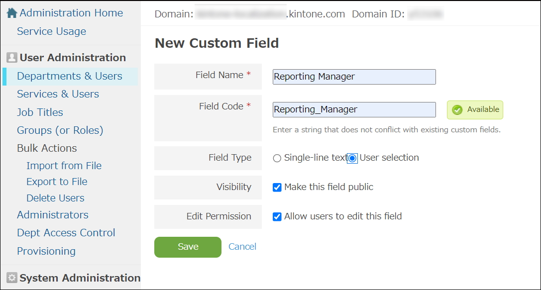The width and height of the screenshot is (541, 290).
Task: Click the Field Code label
Action: point(221,106)
